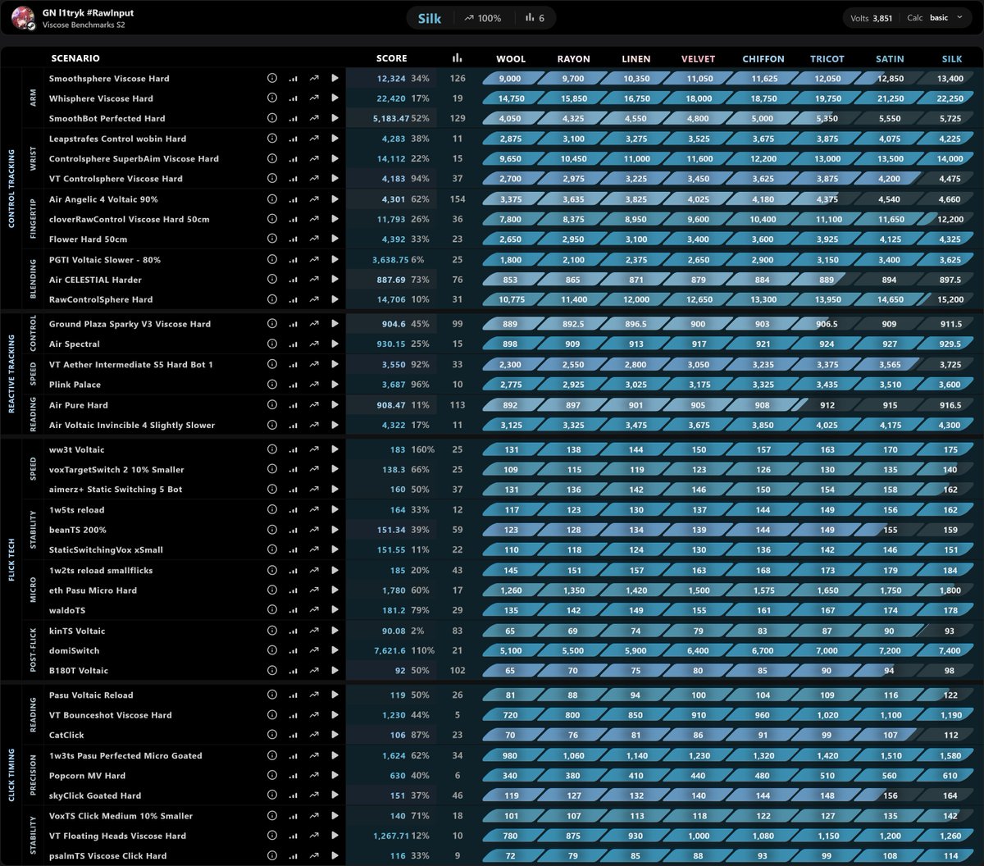984x866 pixels.
Task: Show leaderboard bars icon for VT Controlsphere Viscose Hard
Action: tap(293, 179)
